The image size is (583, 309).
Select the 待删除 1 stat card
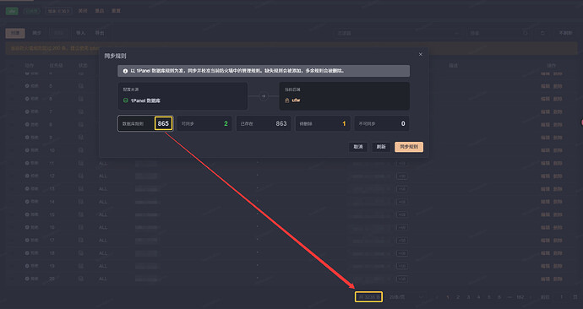323,123
